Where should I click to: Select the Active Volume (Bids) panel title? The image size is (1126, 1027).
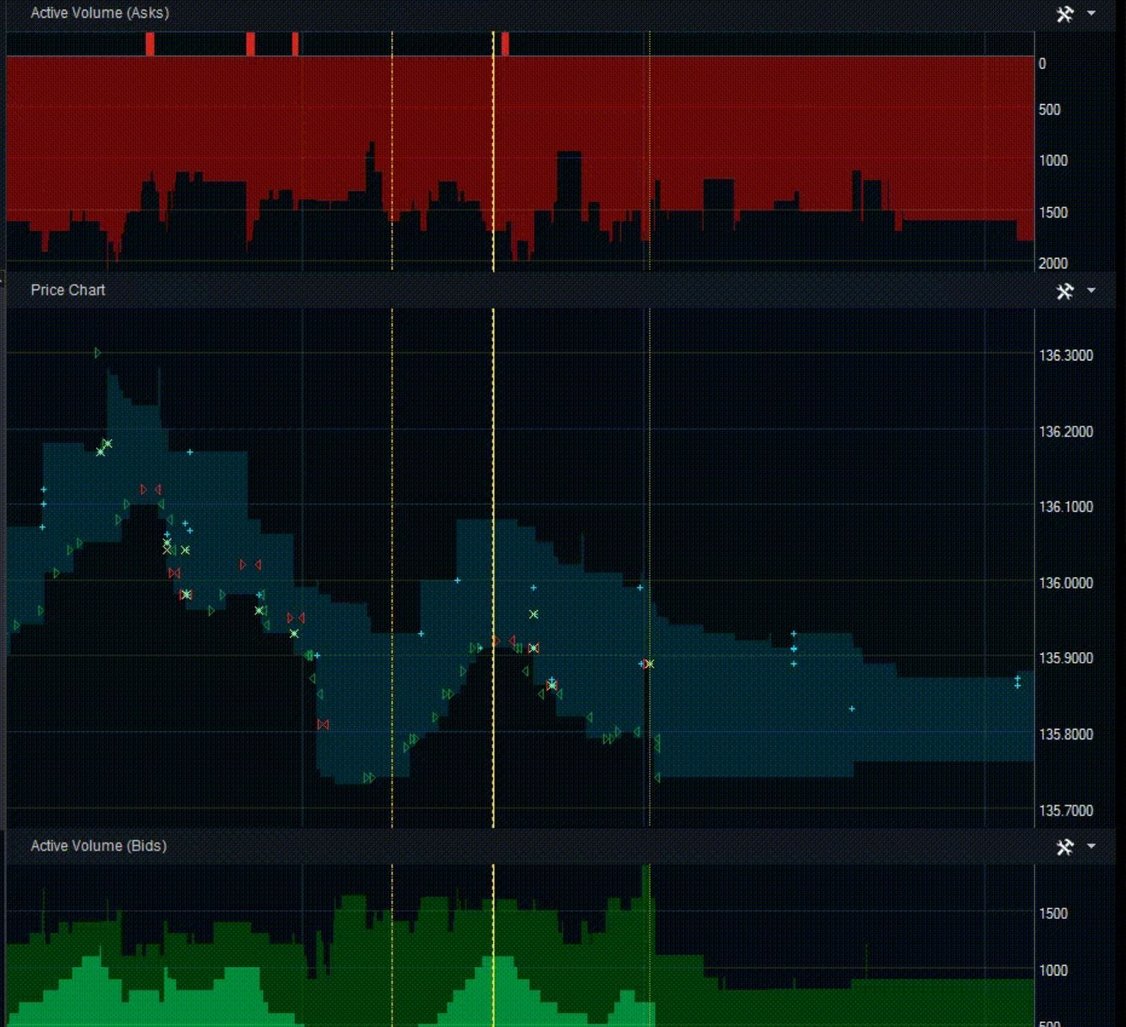98,846
